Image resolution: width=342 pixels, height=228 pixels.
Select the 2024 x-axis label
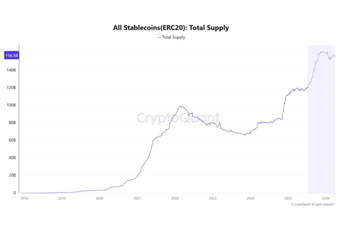pos(250,198)
